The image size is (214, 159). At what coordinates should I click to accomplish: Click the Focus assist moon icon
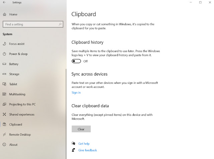point(4,44)
